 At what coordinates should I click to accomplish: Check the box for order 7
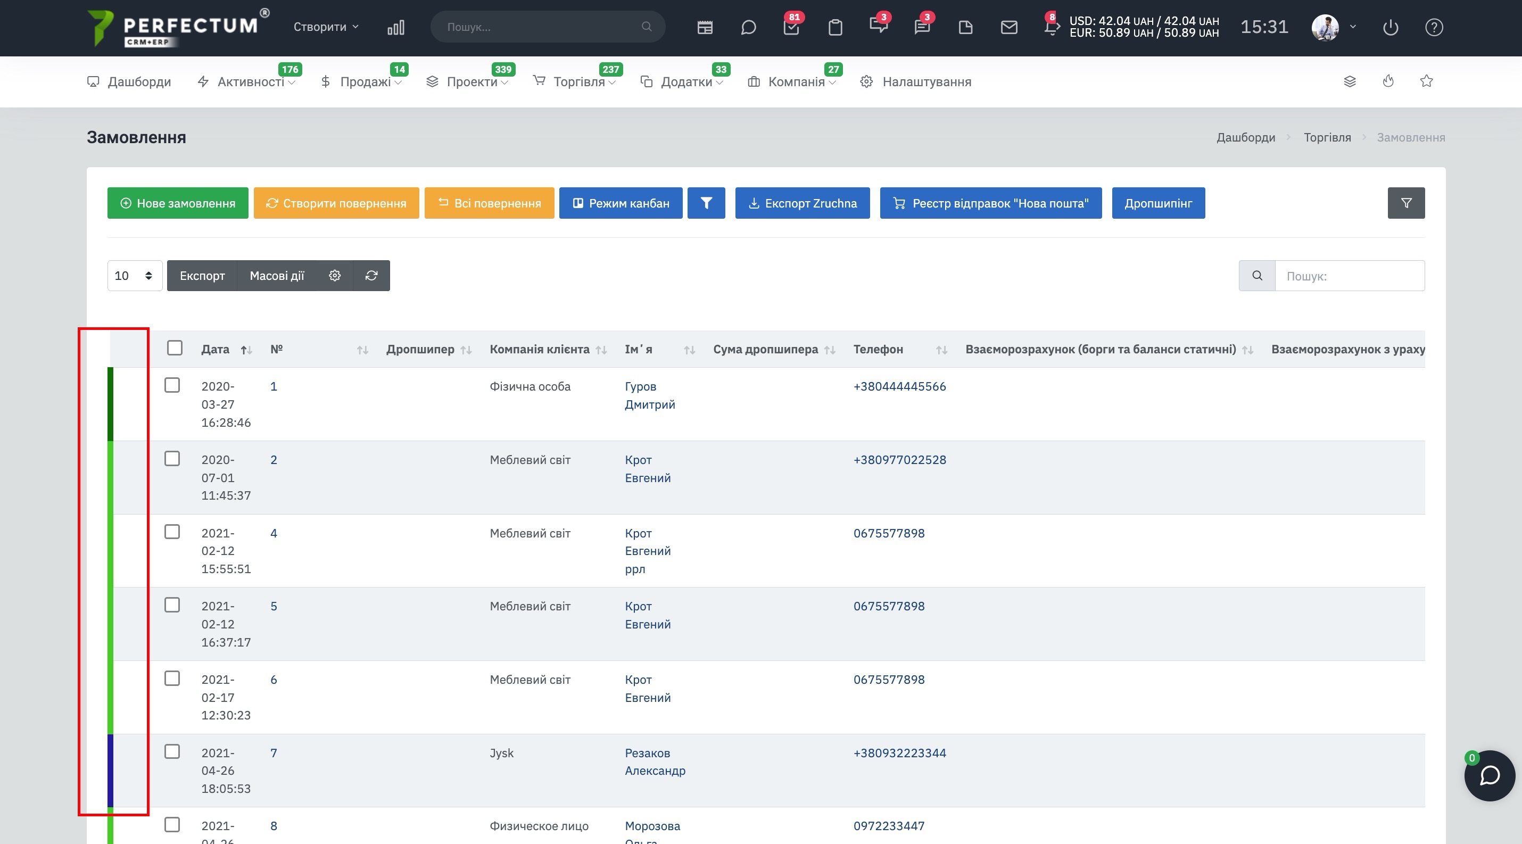[172, 751]
